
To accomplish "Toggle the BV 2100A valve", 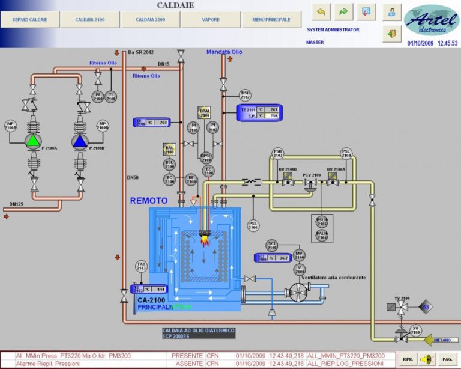I will point(333,183).
